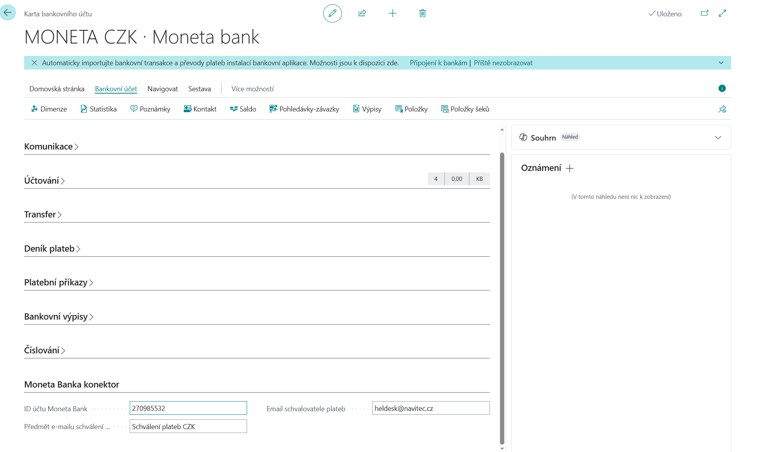Expand page to full width icon
The image size is (763, 452).
722,13
